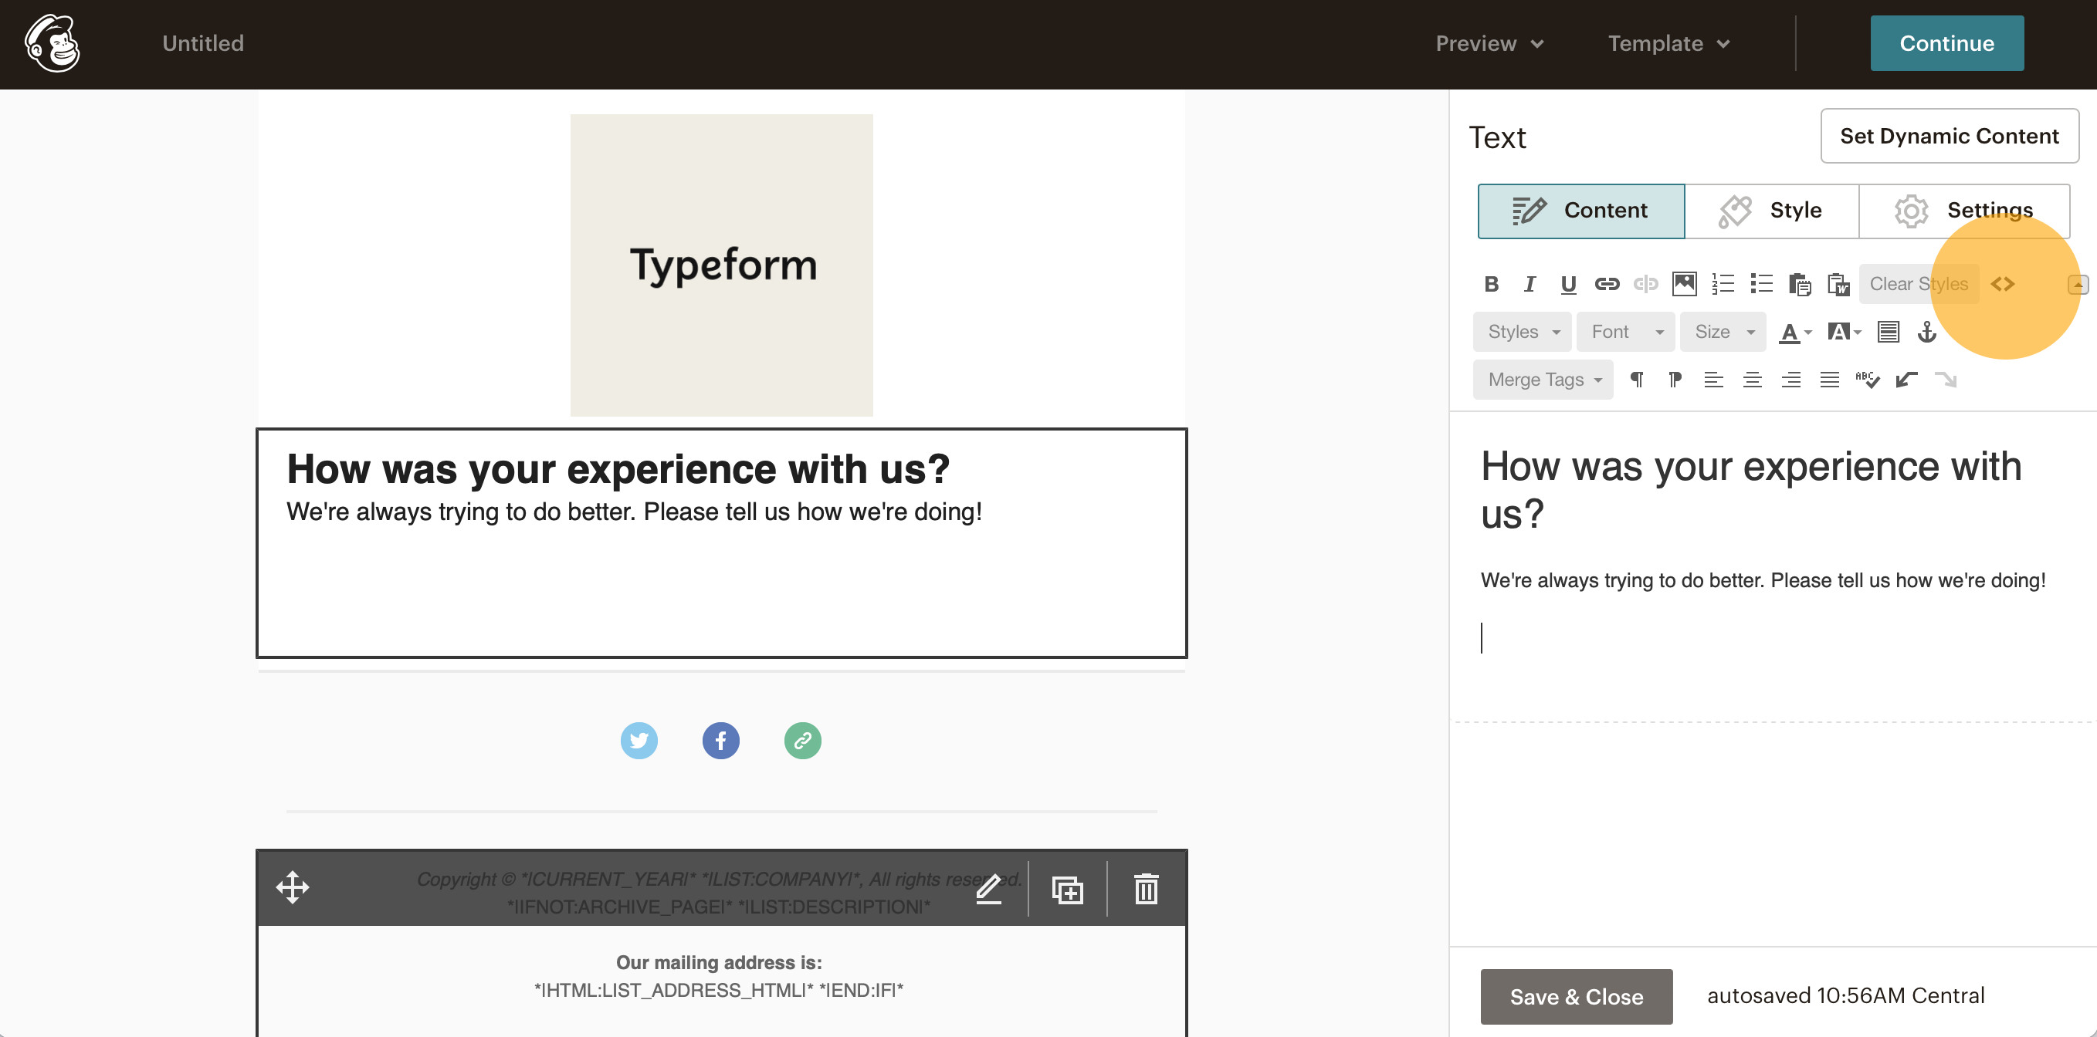Open the Preview menu

[x=1489, y=43]
